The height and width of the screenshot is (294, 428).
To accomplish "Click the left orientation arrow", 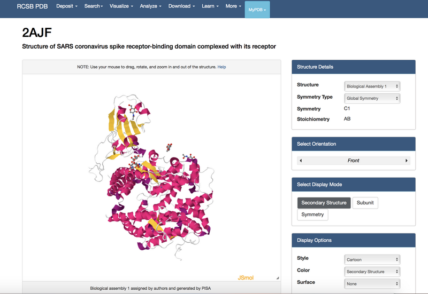I will [x=301, y=161].
